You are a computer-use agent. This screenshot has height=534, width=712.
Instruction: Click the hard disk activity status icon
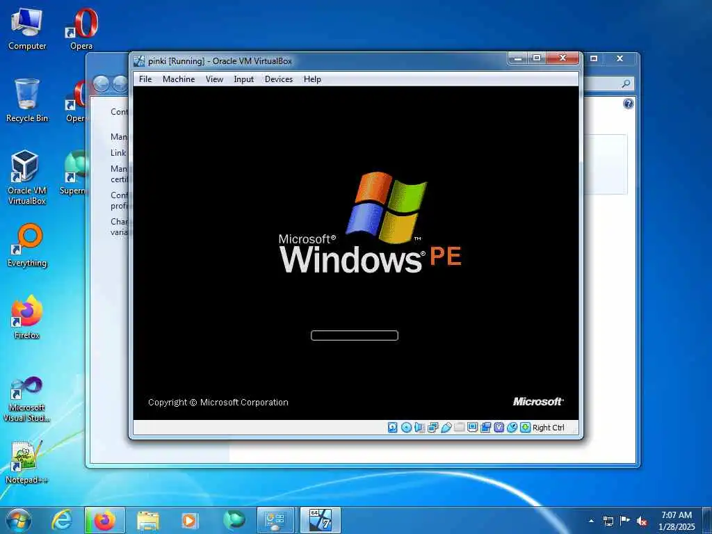point(393,428)
